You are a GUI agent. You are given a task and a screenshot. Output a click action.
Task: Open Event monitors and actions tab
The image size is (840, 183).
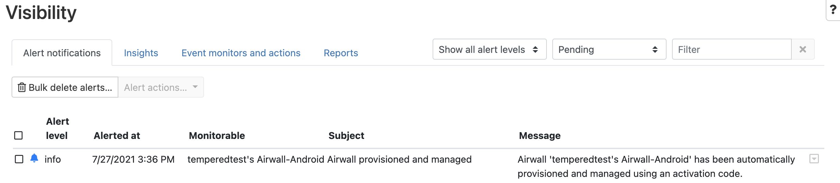coord(241,53)
